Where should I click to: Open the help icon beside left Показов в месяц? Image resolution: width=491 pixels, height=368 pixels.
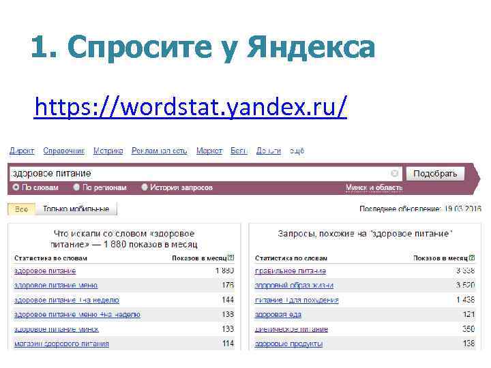230,258
